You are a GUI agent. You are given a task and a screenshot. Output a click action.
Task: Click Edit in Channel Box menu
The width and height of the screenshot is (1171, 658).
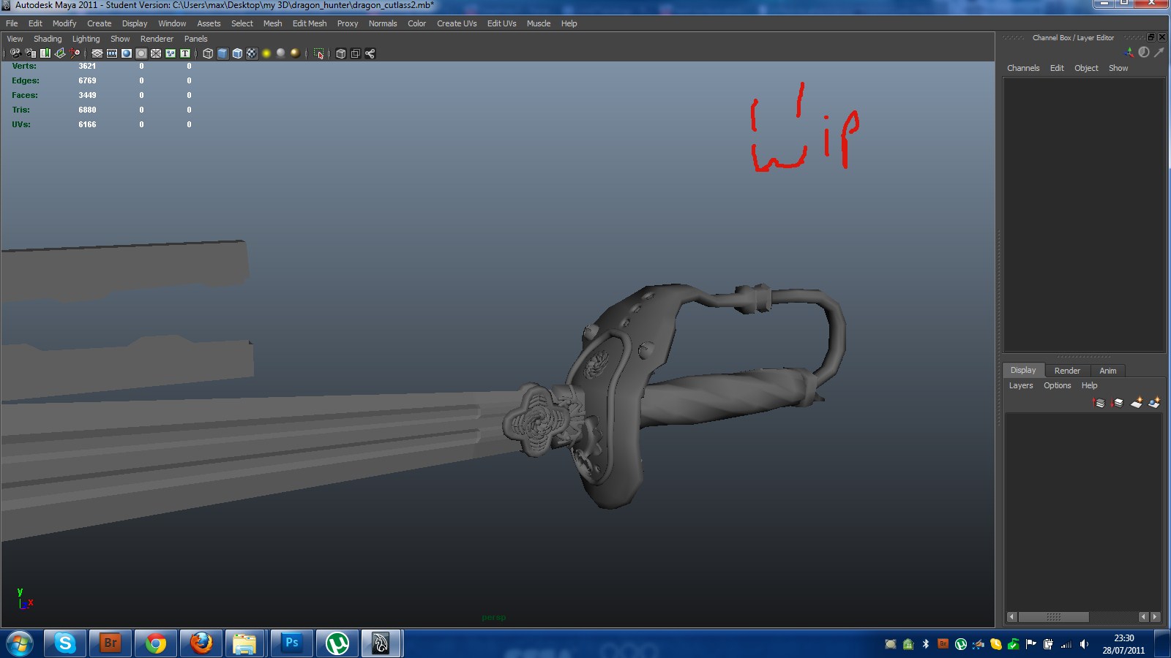point(1057,68)
